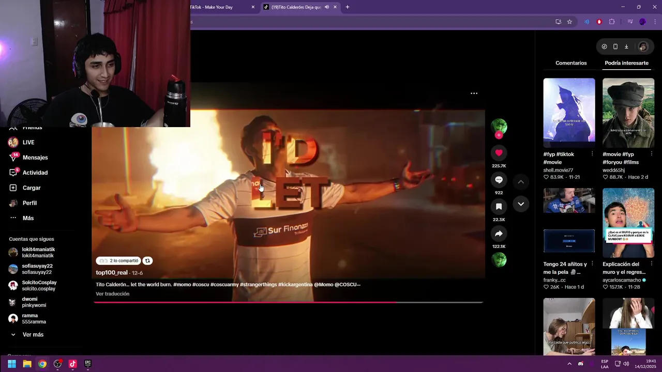This screenshot has width=662, height=372.
Task: Seek along the video progress bar
Action: point(288,302)
